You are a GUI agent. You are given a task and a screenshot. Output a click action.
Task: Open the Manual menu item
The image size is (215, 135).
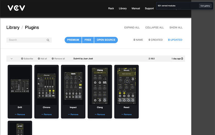136,8
